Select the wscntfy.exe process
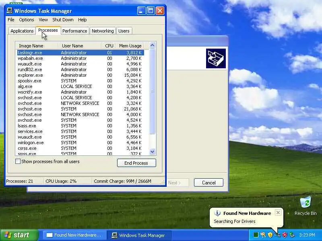Viewport: 322px width, 241px height. (80, 92)
